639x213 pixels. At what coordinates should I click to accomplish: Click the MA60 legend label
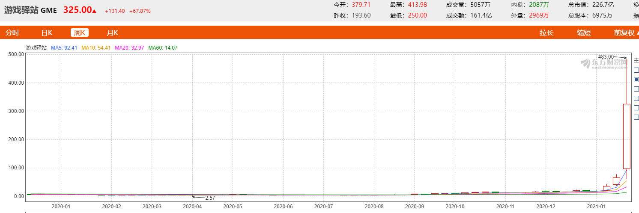pos(163,48)
